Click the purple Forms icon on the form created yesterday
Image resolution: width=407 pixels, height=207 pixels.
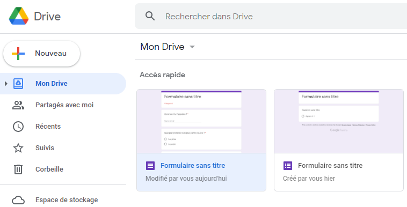[288, 166]
